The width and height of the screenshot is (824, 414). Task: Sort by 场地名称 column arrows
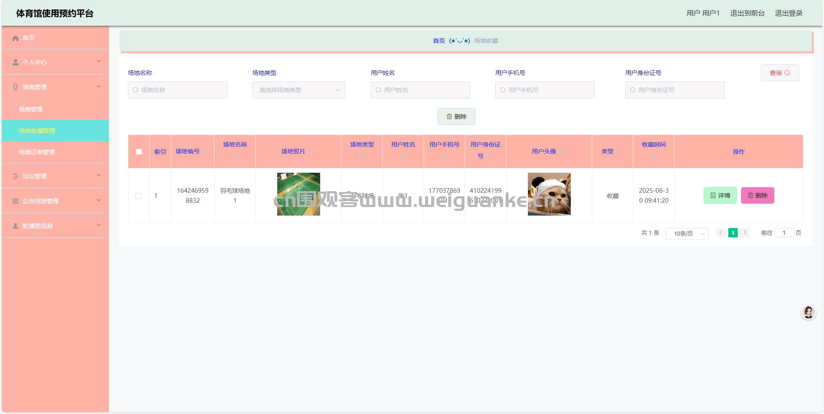[235, 156]
